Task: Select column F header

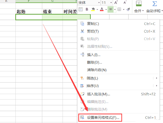Action: coord(29,1)
